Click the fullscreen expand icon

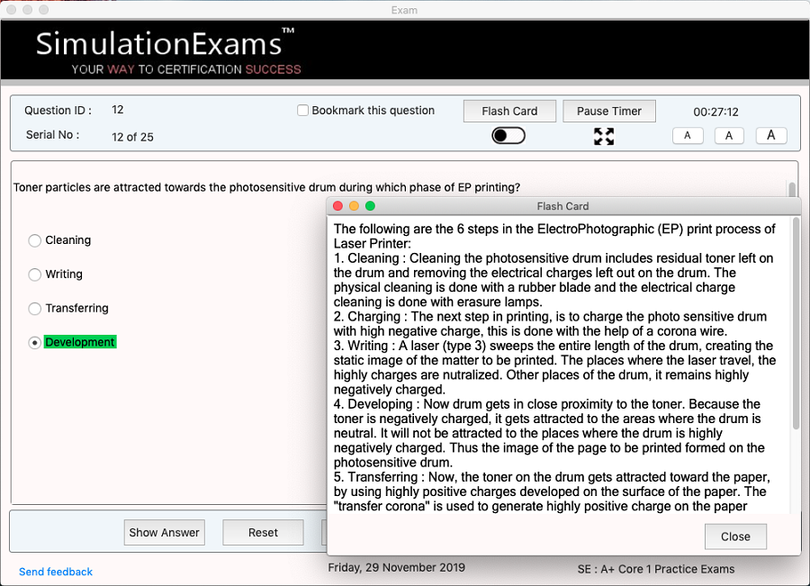tap(603, 136)
